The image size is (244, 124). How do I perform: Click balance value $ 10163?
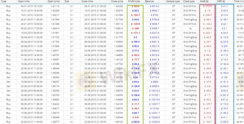pyautogui.click(x=155, y=108)
